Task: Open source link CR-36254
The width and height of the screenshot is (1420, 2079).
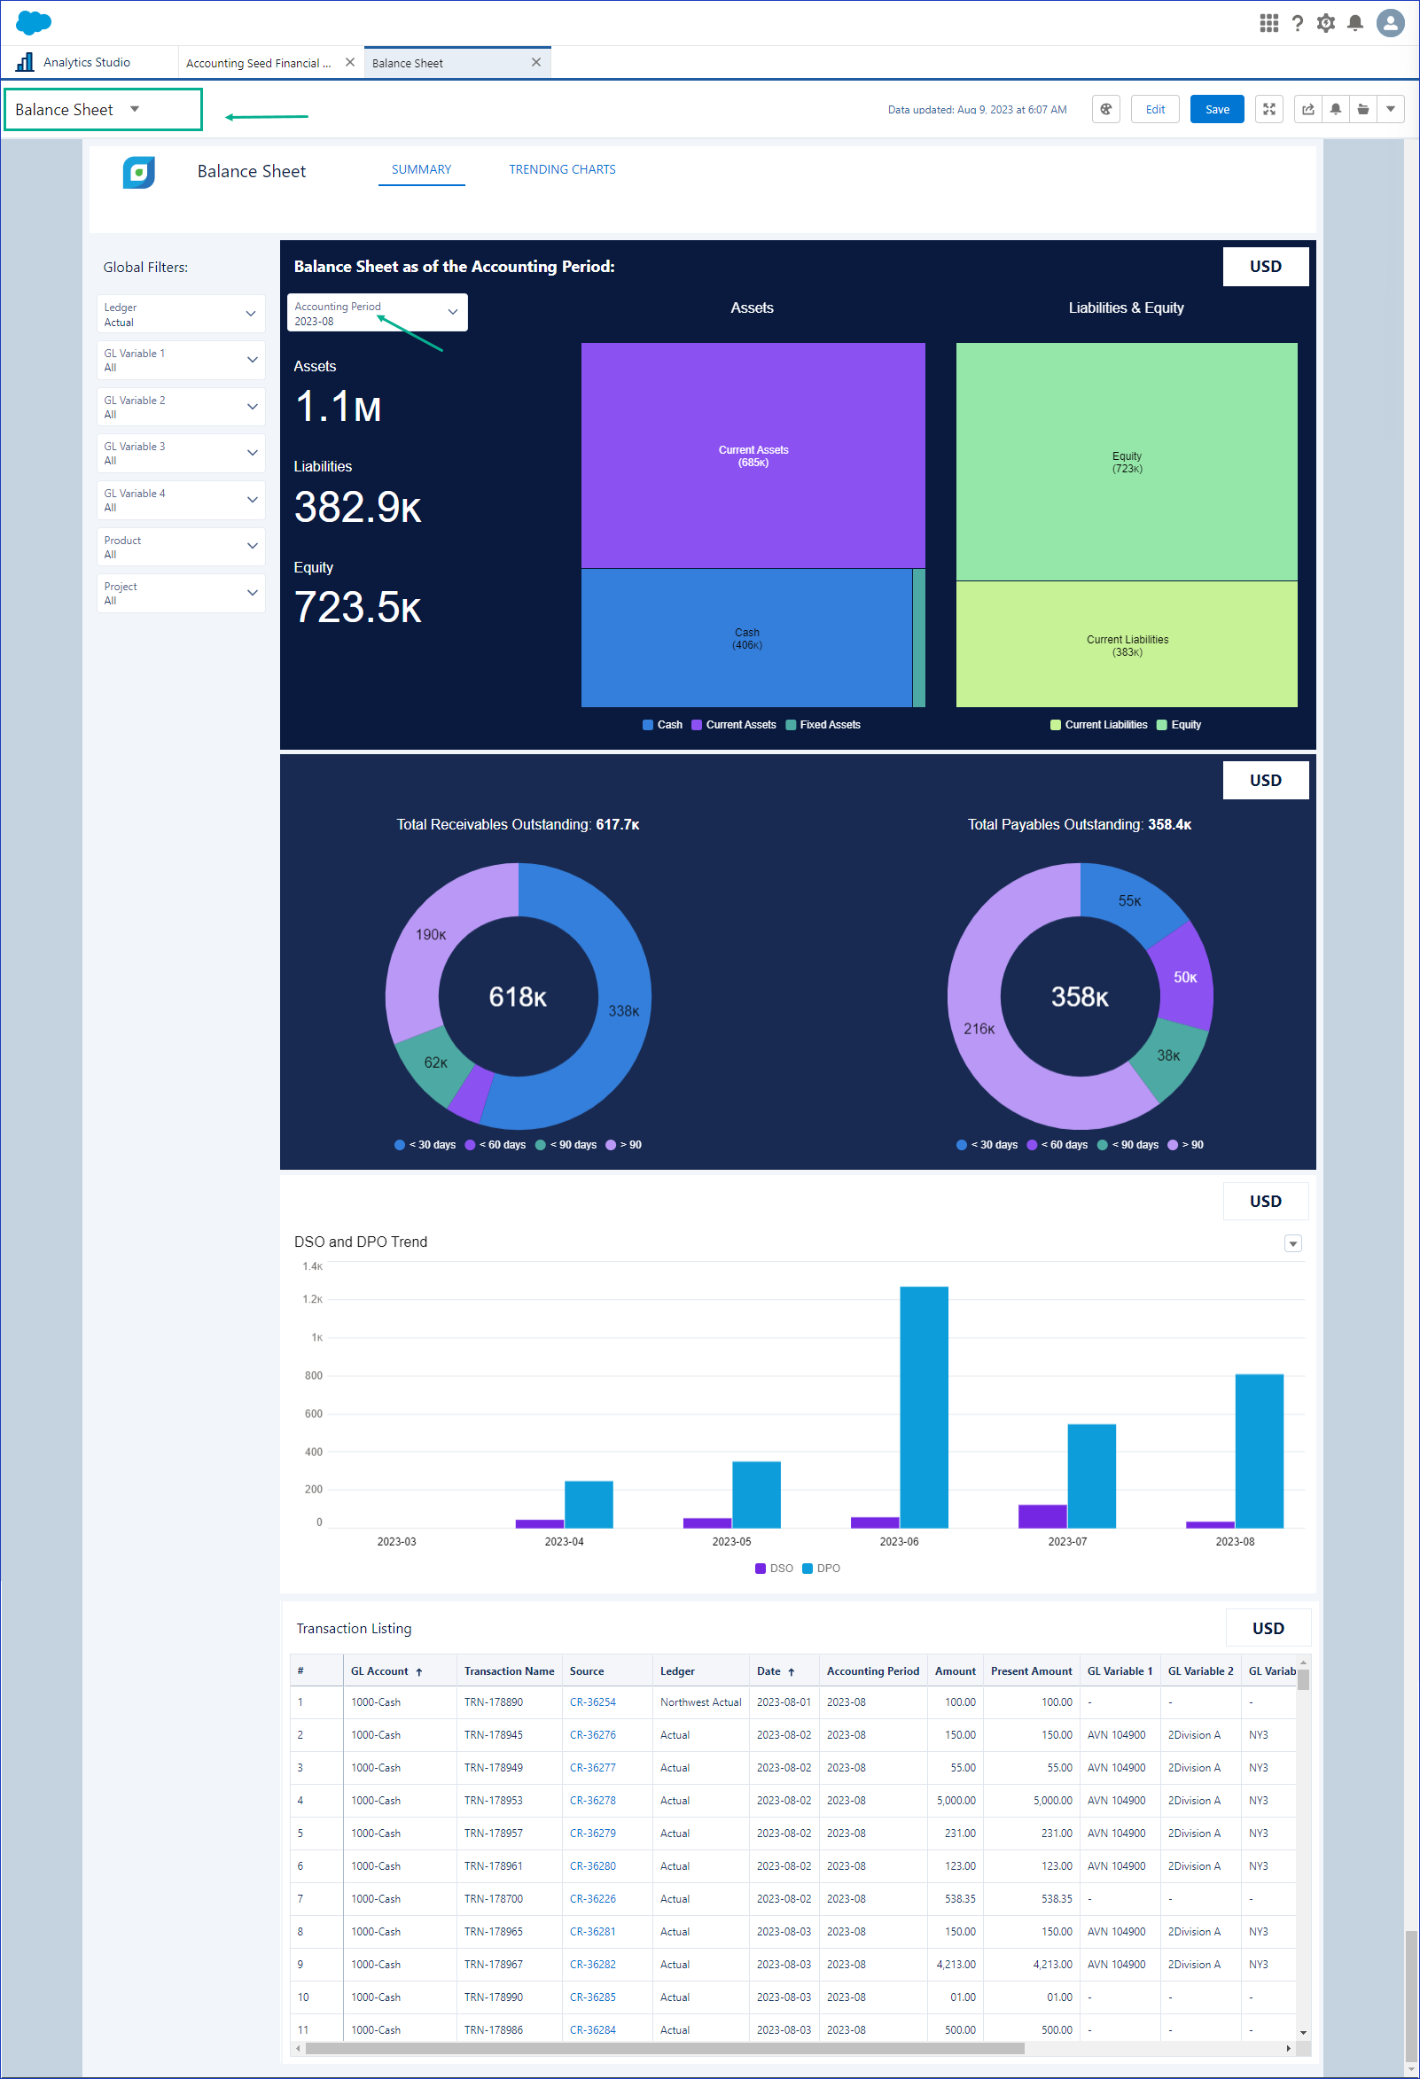Action: [x=592, y=1701]
